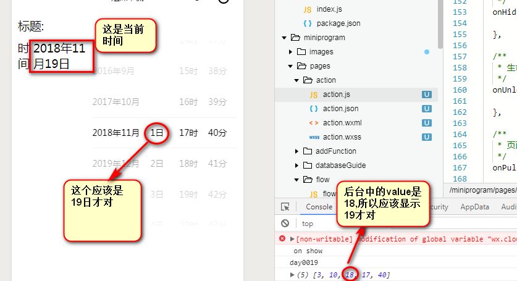The width and height of the screenshot is (517, 281).
Task: Click the U status badge on action.wxml
Action: click(x=427, y=123)
